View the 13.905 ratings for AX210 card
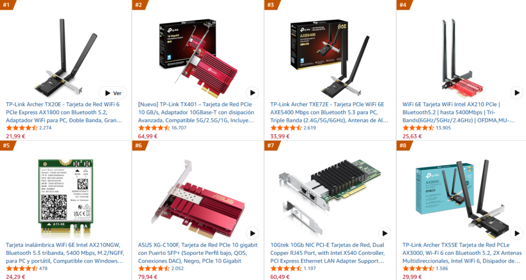This screenshot has width=526, height=280. (x=443, y=128)
